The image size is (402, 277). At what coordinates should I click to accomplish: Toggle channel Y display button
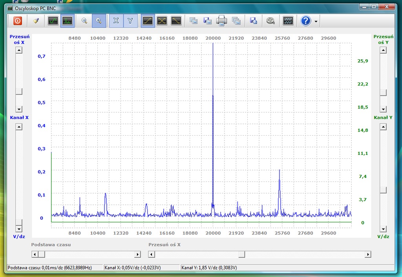[x=130, y=21]
